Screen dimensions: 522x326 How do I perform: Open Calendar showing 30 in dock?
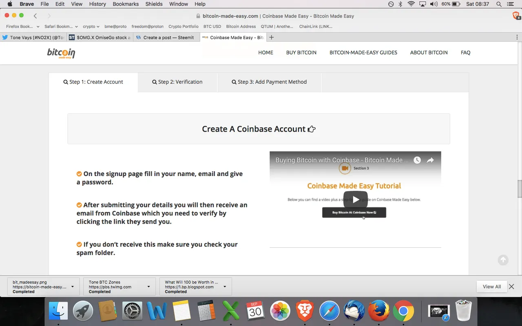coord(255,311)
